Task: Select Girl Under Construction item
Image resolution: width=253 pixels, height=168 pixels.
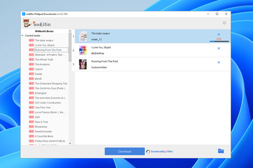Action: (x=48, y=103)
